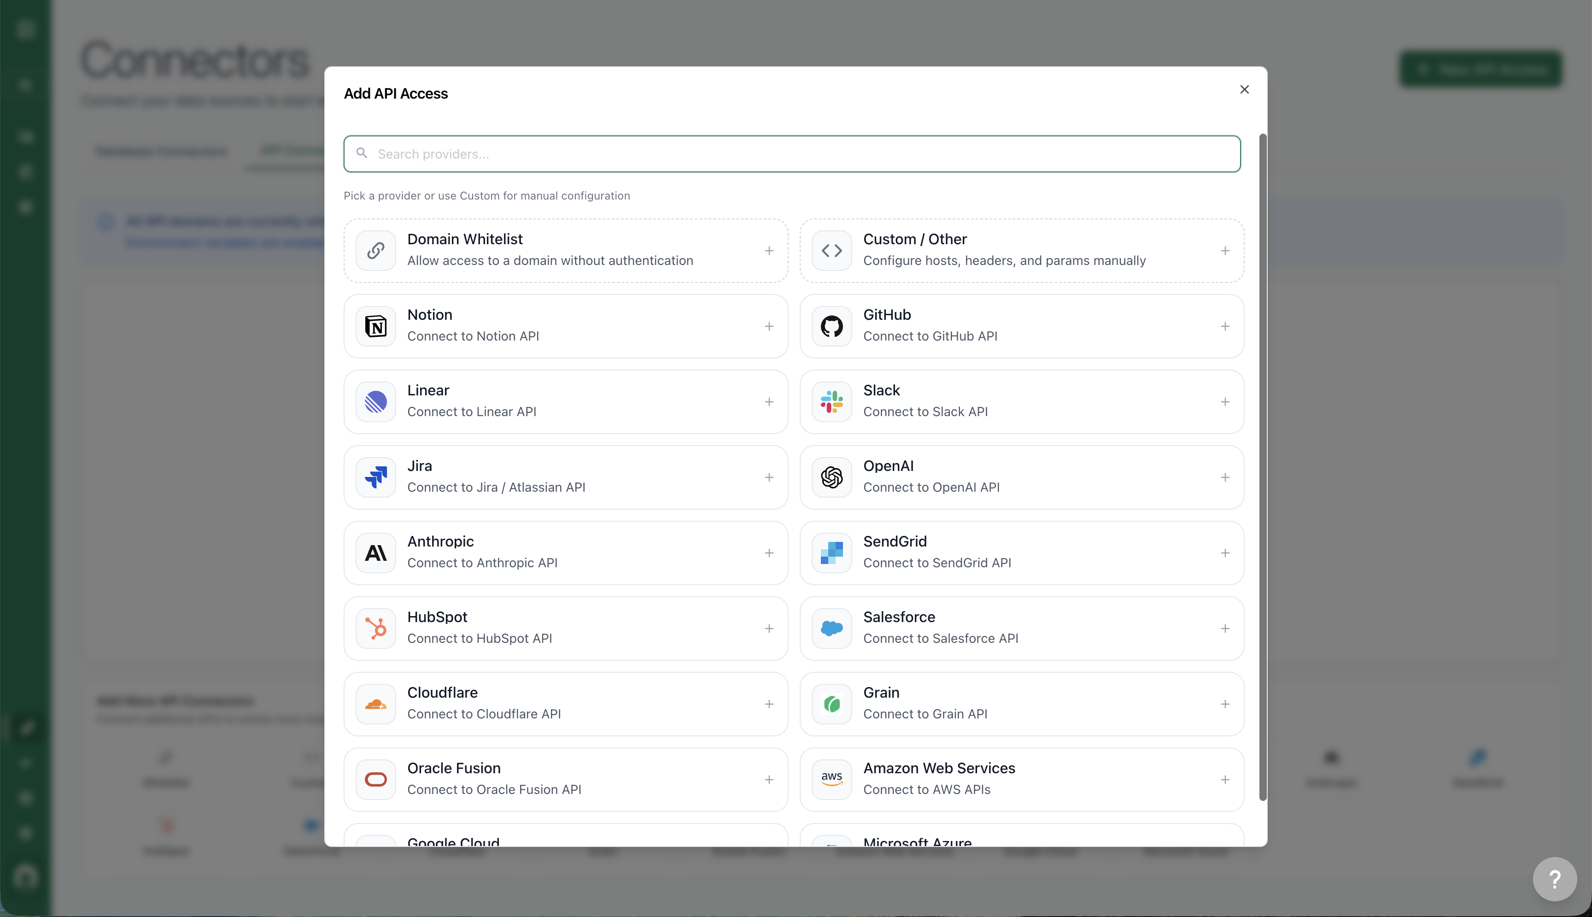Click the Slack logo icon
The image size is (1592, 917).
pos(831,402)
